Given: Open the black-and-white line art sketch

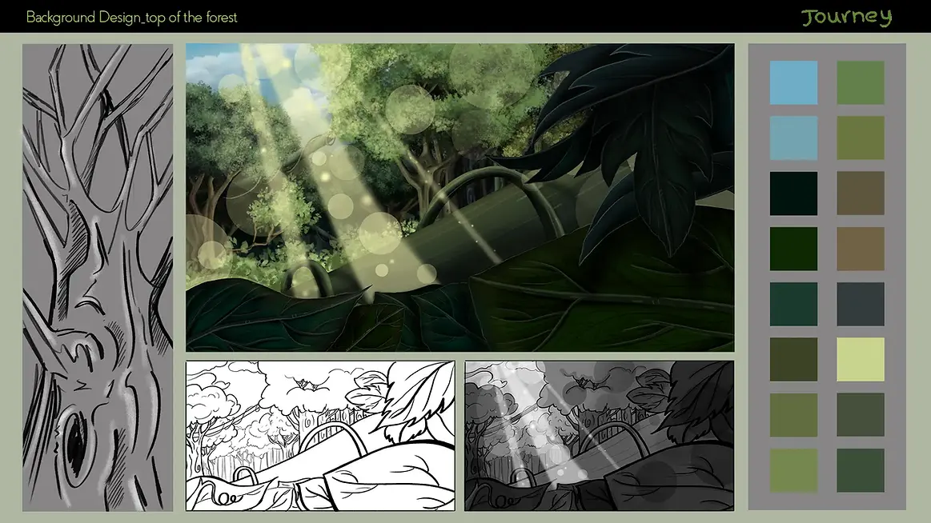Looking at the screenshot, I should (321, 436).
